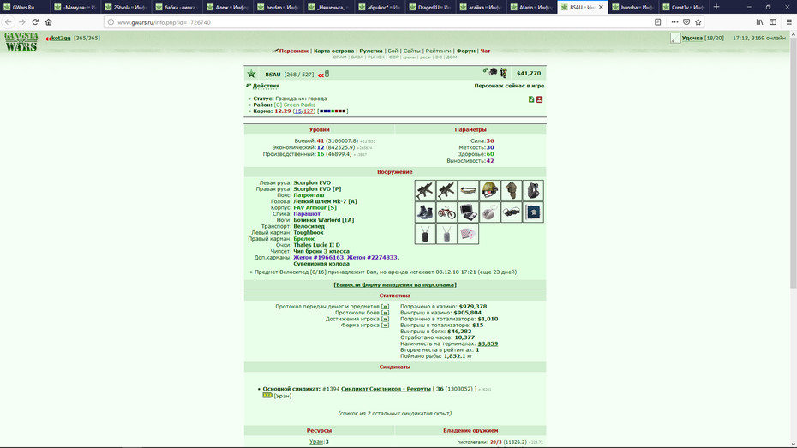Click the green star icon beside BSAU
797x448 pixels.
point(251,75)
